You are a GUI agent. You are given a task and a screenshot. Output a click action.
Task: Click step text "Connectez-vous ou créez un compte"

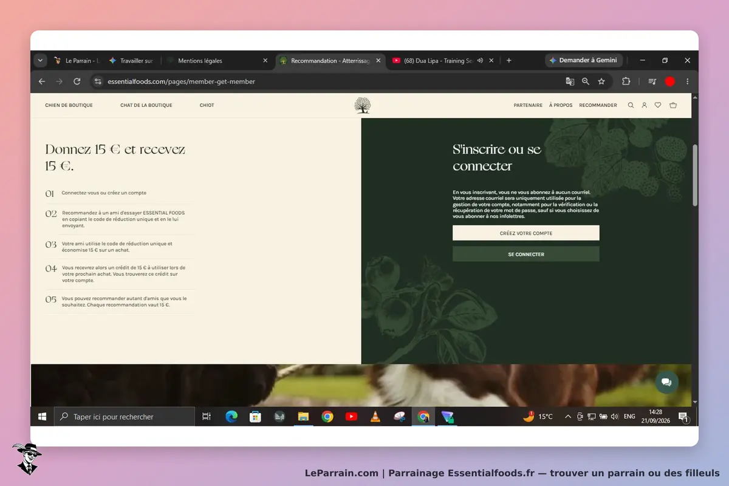[x=104, y=193]
